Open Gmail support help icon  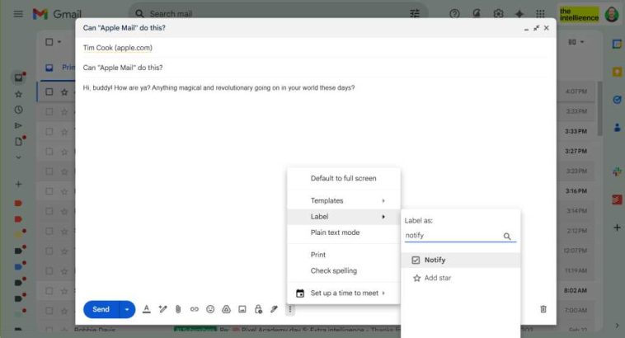pos(454,14)
